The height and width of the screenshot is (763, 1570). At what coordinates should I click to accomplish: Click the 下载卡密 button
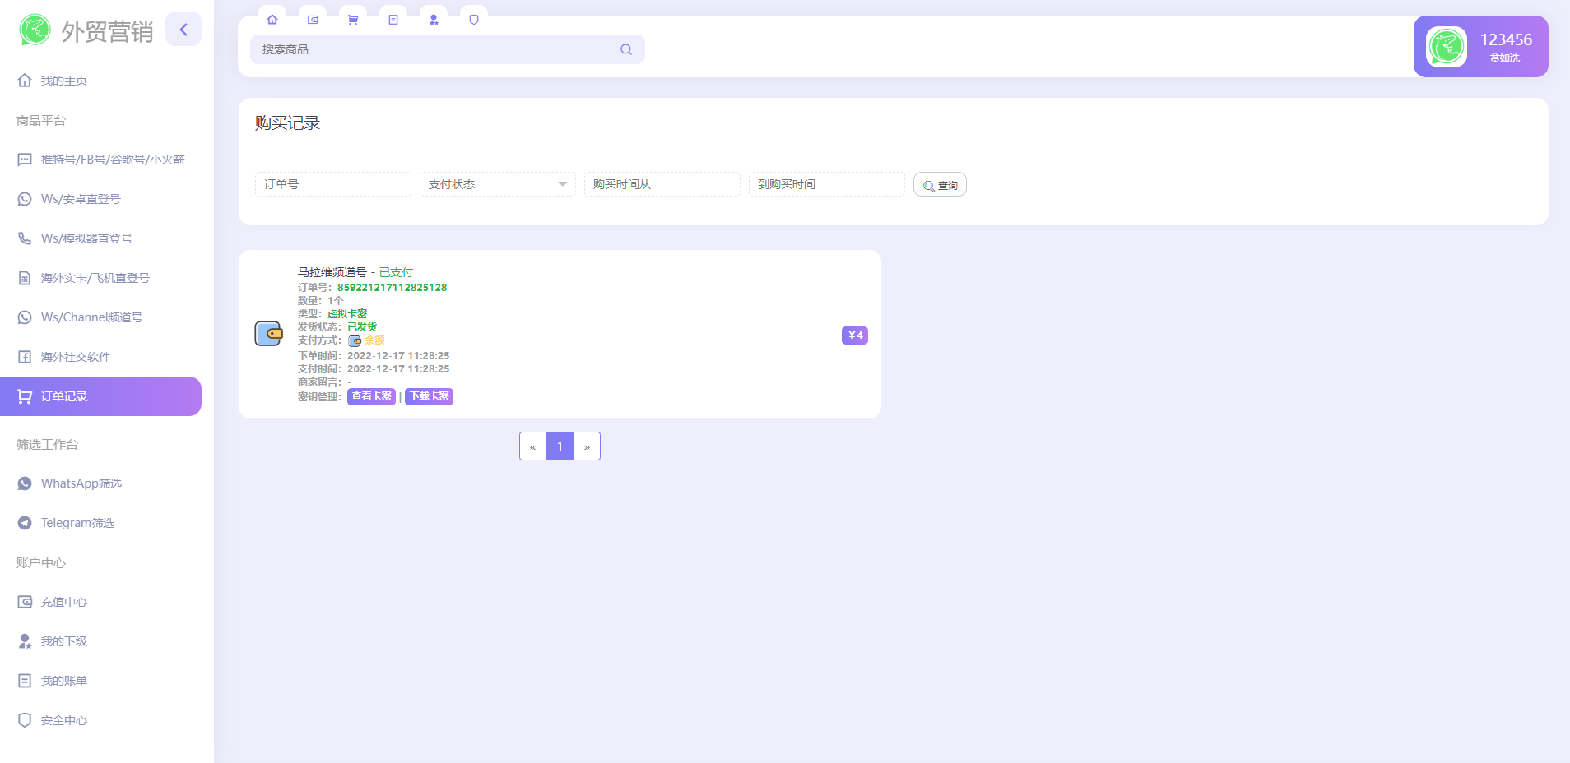[429, 396]
